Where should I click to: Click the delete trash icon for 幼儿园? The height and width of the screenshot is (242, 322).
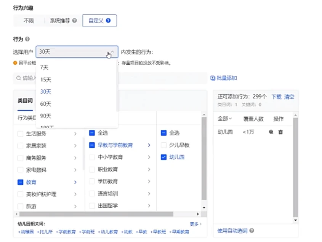click(280, 132)
